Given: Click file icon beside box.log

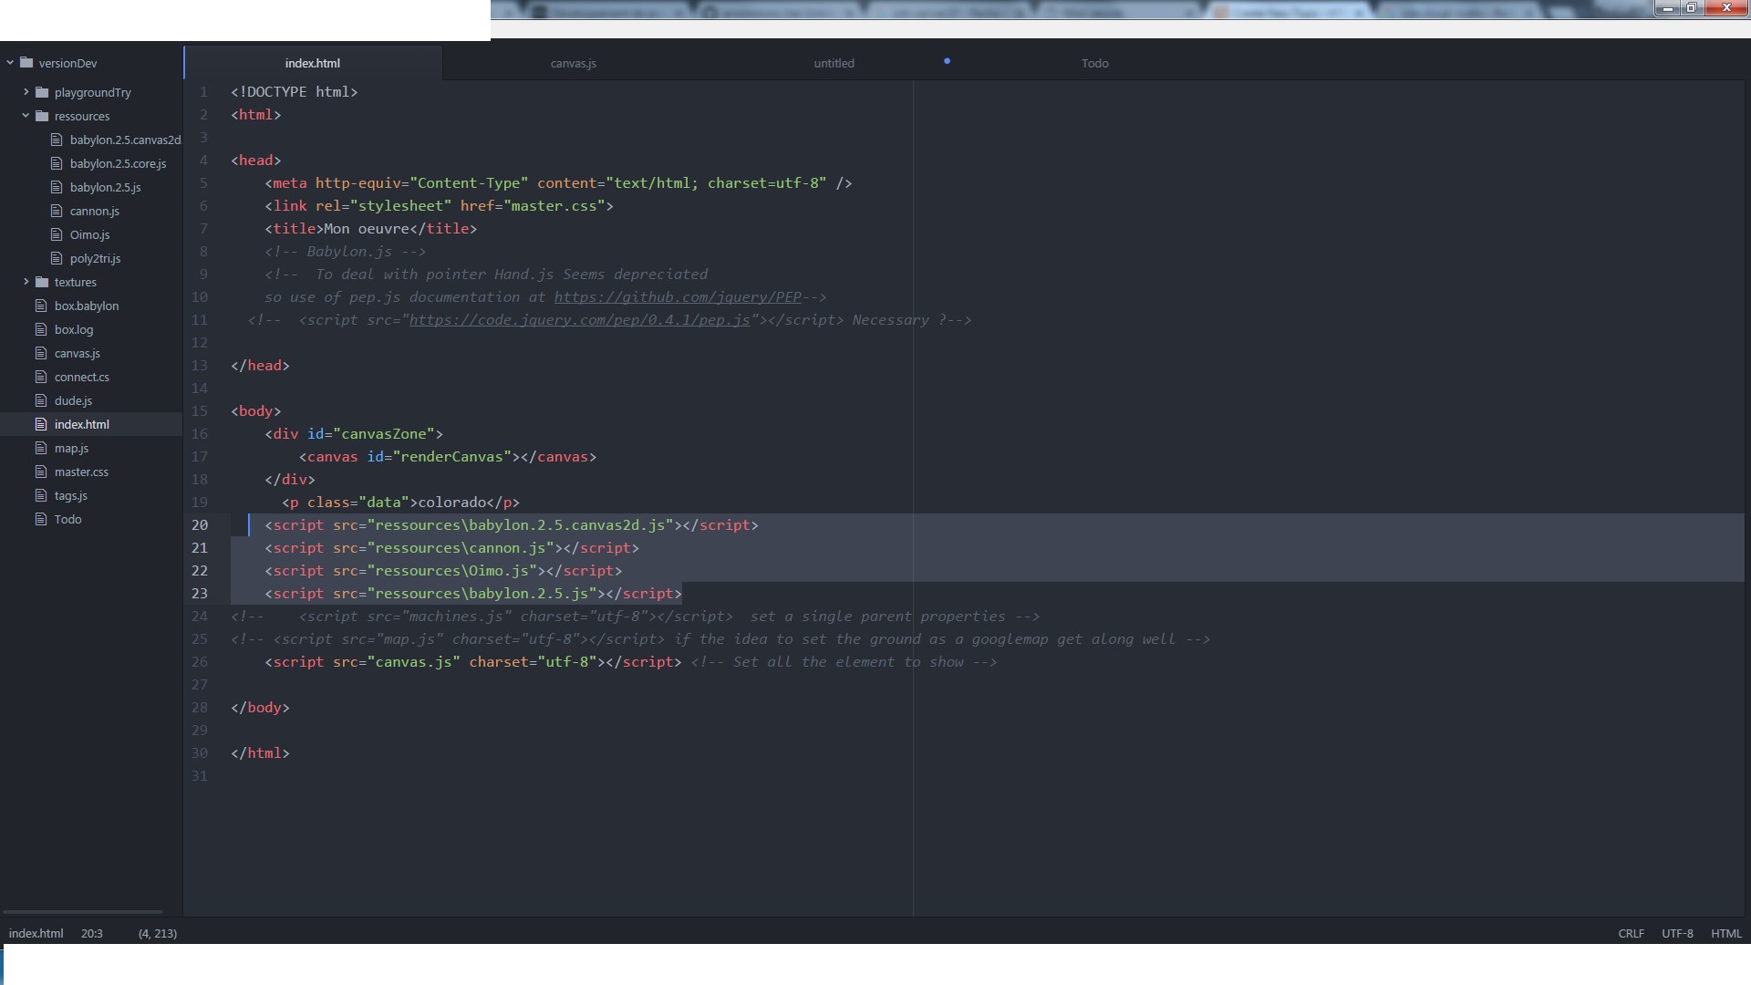Looking at the screenshot, I should (40, 329).
